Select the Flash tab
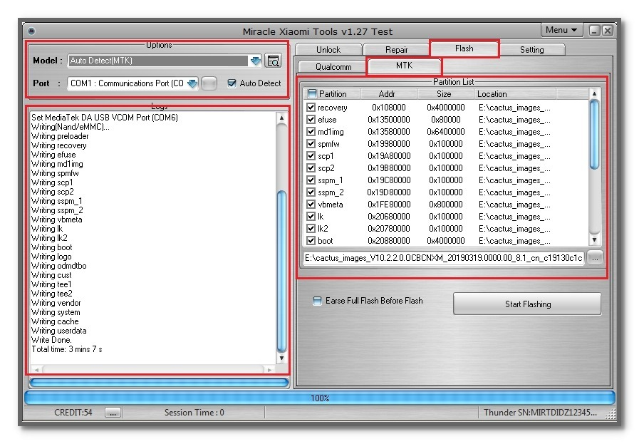 pos(464,48)
